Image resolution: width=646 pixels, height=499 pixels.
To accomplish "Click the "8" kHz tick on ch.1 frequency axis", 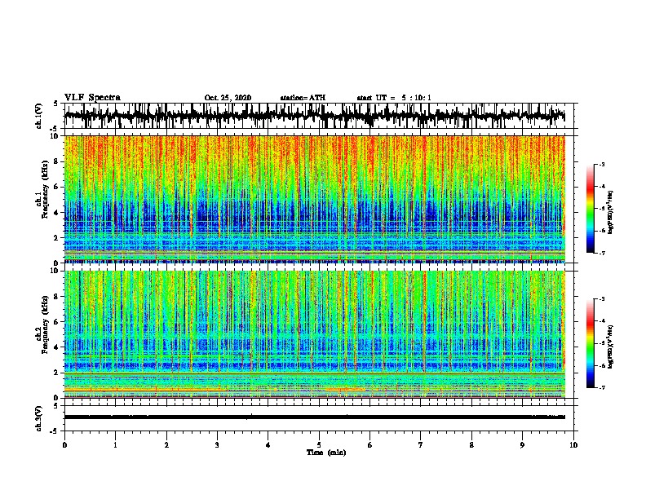I will [56, 161].
